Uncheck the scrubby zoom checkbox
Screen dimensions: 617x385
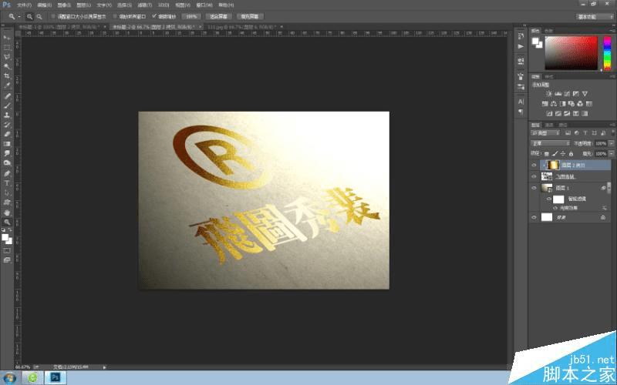tap(154, 16)
